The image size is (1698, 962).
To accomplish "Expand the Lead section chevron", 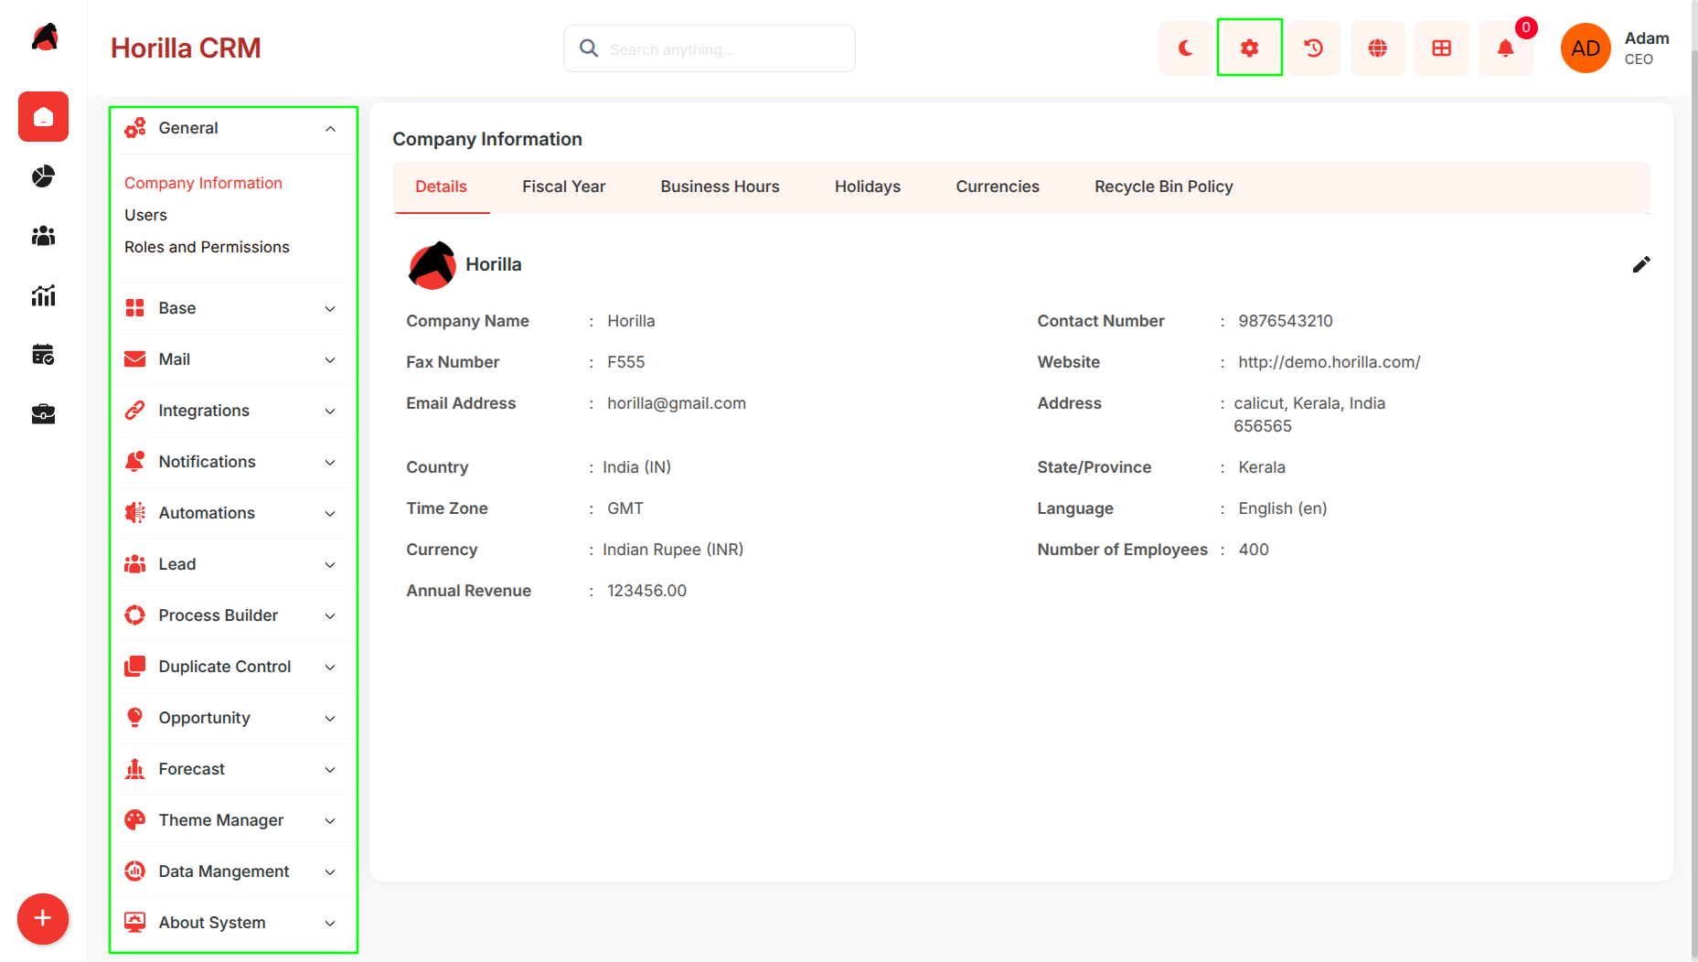I will 330,565.
